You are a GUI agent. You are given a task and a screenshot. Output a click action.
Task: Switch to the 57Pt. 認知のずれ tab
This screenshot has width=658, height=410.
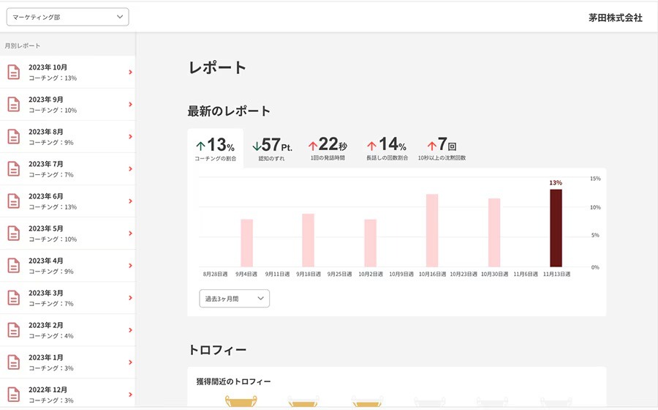(x=272, y=149)
